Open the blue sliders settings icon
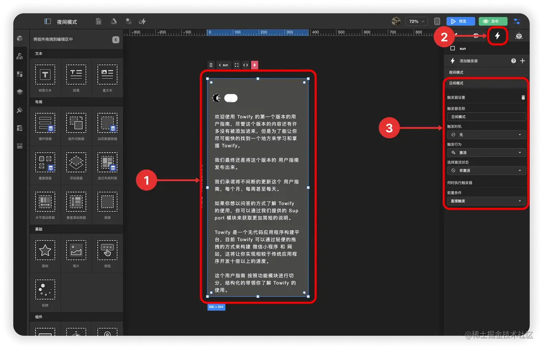This screenshot has height=349, width=543. pyautogui.click(x=517, y=21)
